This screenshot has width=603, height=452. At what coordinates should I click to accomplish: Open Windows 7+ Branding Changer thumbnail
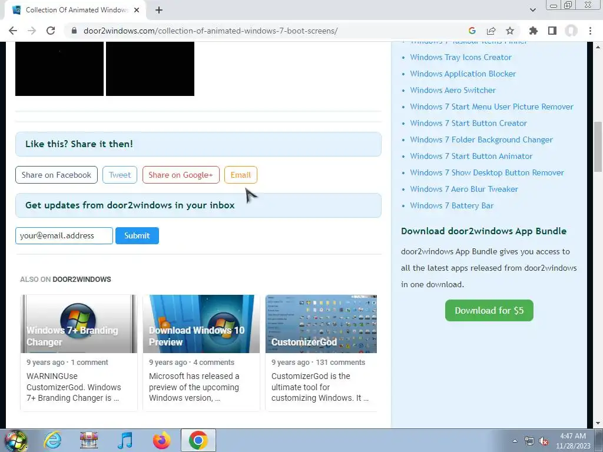coord(79,324)
